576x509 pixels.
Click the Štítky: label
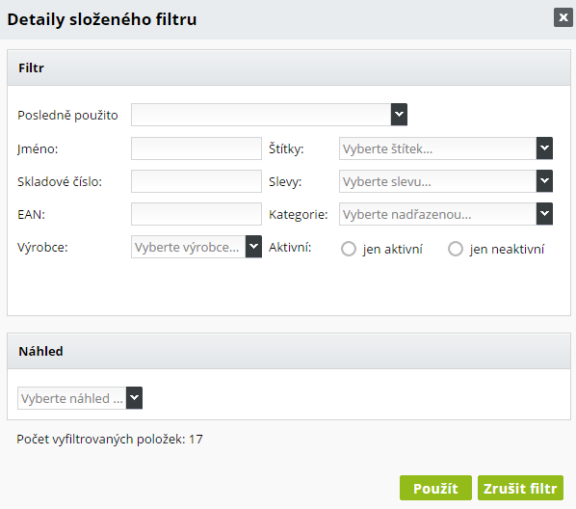coord(286,148)
